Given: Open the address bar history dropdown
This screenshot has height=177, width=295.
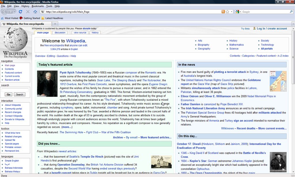Looking at the screenshot, I should tap(232, 12).
